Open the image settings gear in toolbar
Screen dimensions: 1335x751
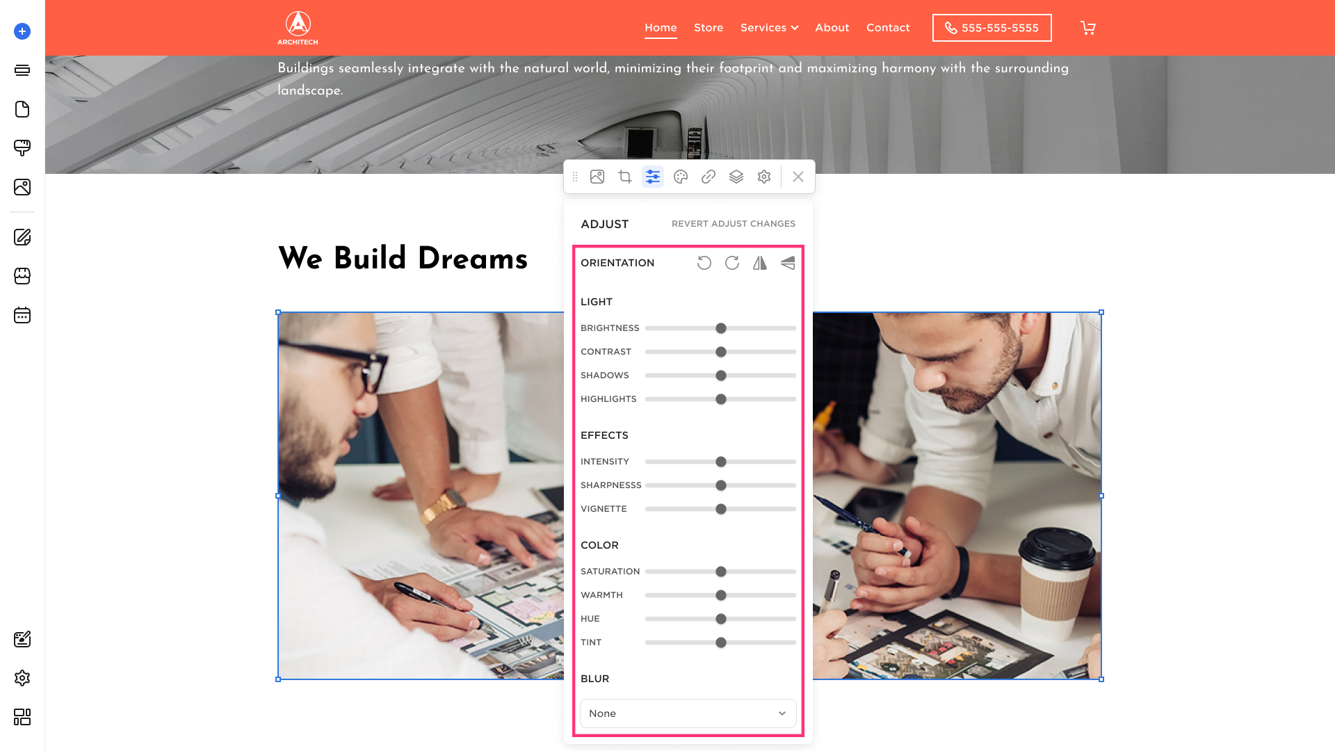tap(764, 177)
